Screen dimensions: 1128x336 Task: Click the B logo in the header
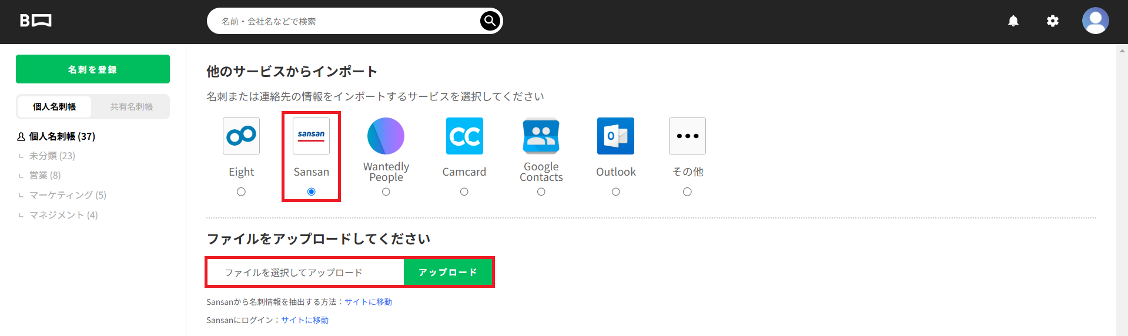[35, 21]
